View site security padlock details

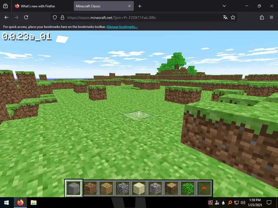(62, 17)
